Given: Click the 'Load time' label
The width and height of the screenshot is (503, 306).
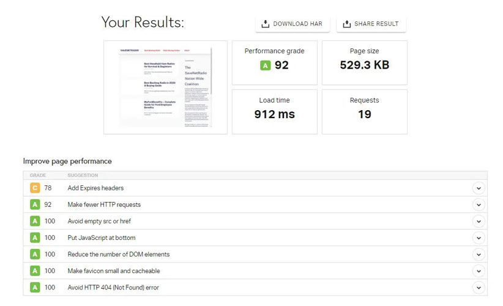Looking at the screenshot, I should (275, 100).
